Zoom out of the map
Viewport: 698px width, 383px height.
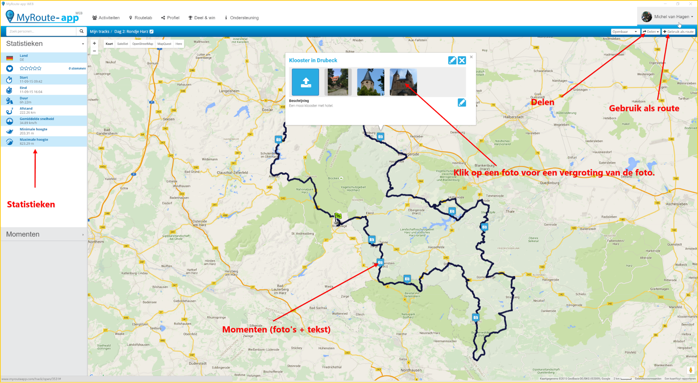(94, 51)
